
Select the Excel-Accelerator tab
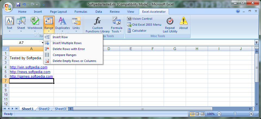pos(154,12)
